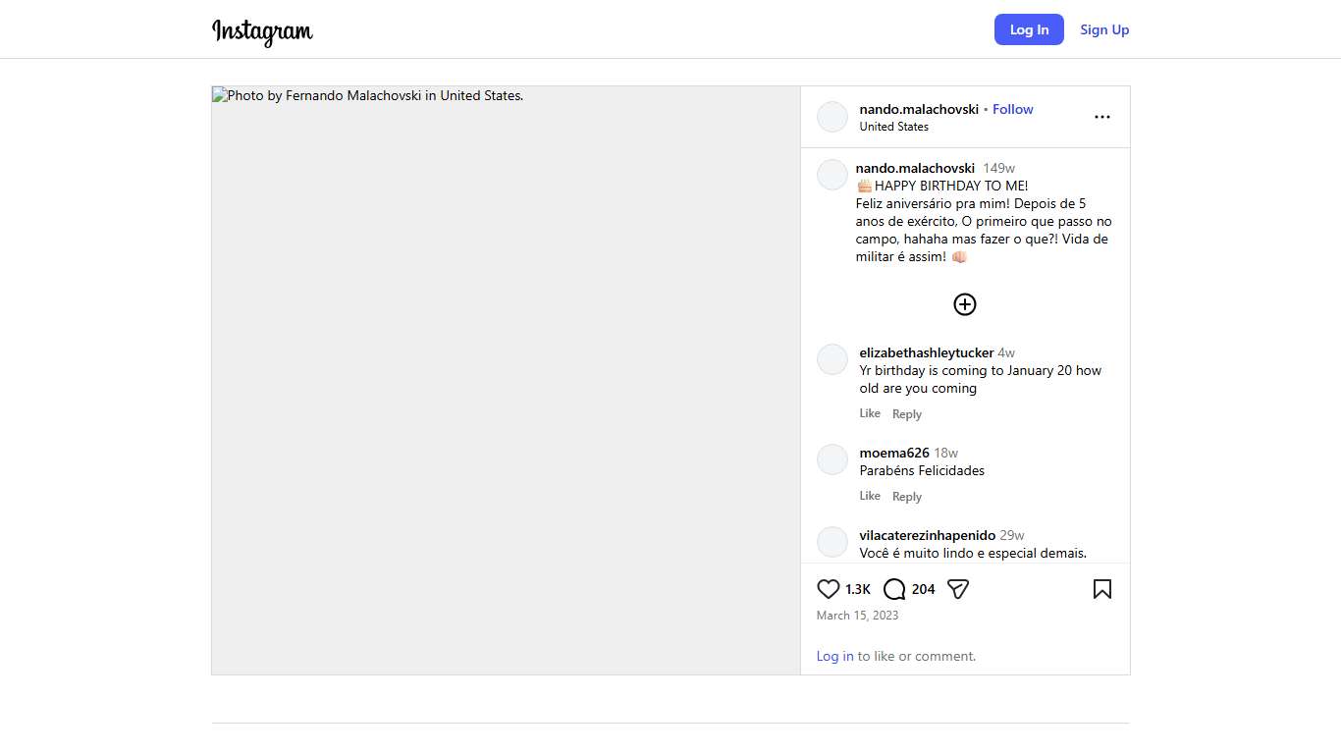Viewport: 1341px width, 754px height.
Task: Open elizabethashleytucker's profile picture
Action: pyautogui.click(x=832, y=359)
